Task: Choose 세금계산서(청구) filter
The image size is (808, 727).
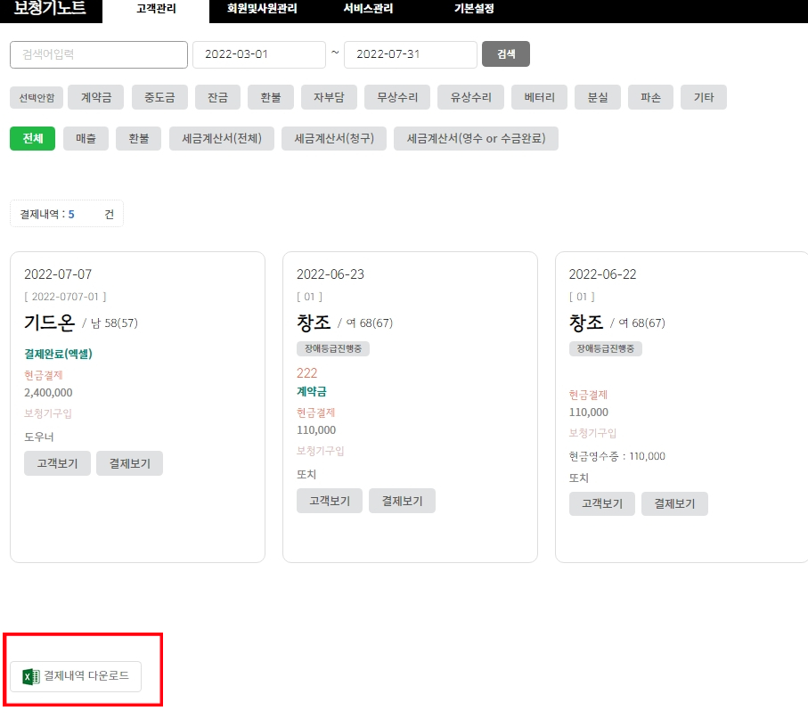Action: (x=334, y=139)
